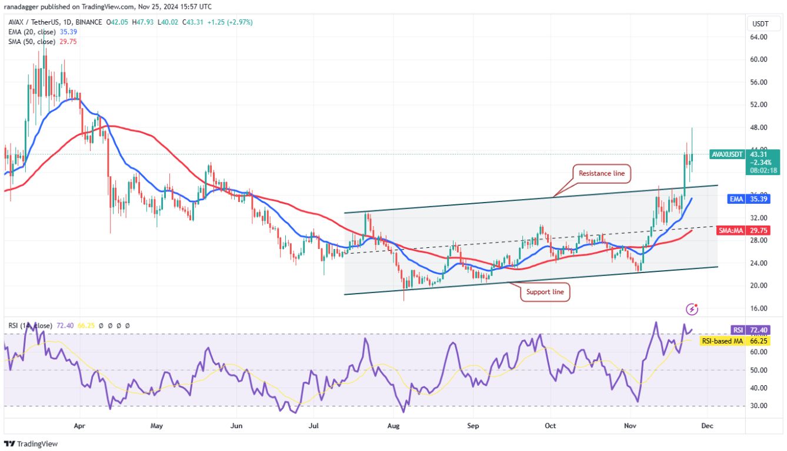Screen dimensions: 787x451
Task: Click the purple lightning-bolt alert icon
Action: click(692, 309)
